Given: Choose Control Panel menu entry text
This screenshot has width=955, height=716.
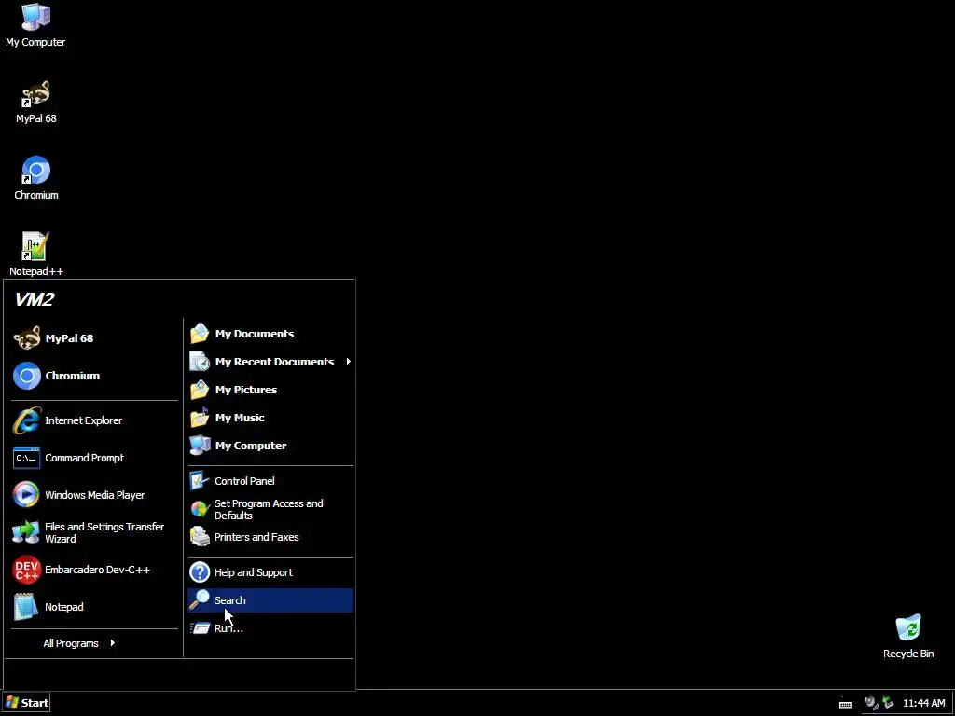Looking at the screenshot, I should (x=244, y=481).
